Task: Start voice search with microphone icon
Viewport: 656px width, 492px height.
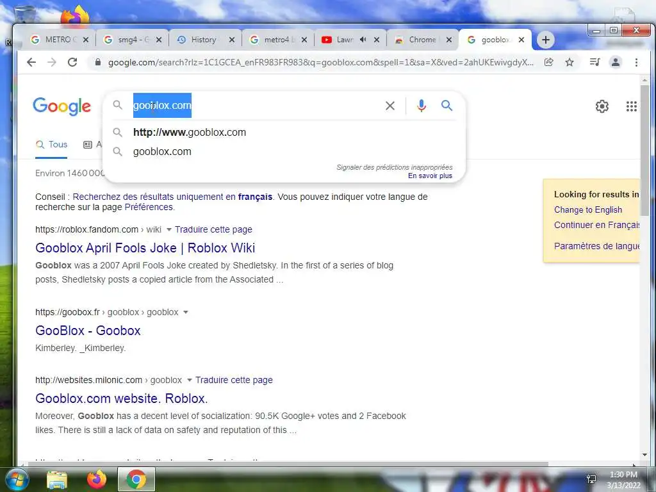Action: point(422,106)
